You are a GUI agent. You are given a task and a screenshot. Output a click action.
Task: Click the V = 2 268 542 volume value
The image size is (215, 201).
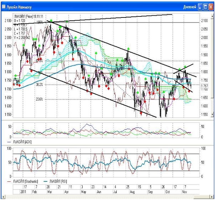(22, 37)
